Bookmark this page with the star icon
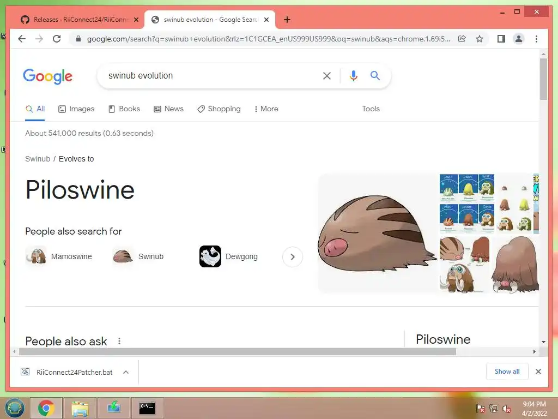Viewport: 558px width, 419px height. (480, 39)
